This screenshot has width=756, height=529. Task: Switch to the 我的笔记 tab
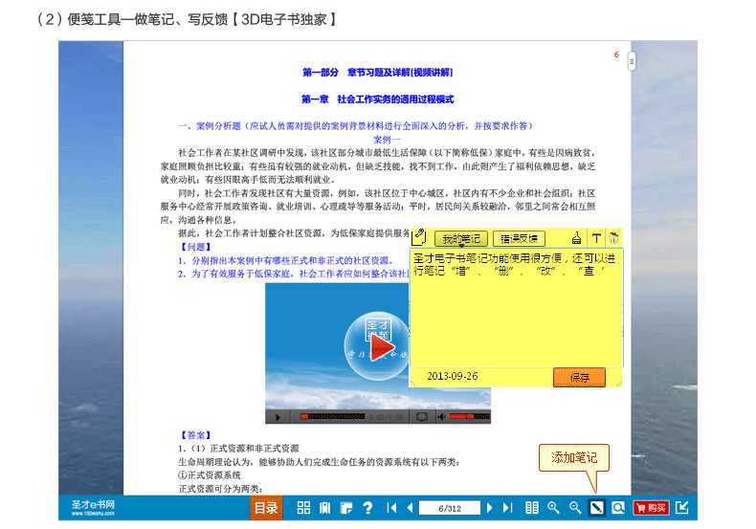pos(461,238)
